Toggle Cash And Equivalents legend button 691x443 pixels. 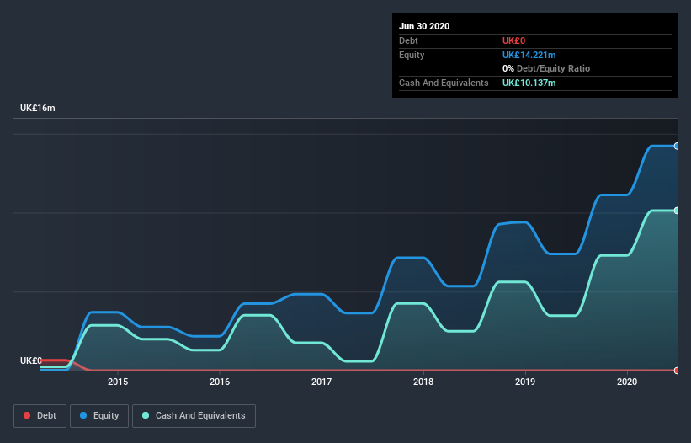click(x=194, y=416)
